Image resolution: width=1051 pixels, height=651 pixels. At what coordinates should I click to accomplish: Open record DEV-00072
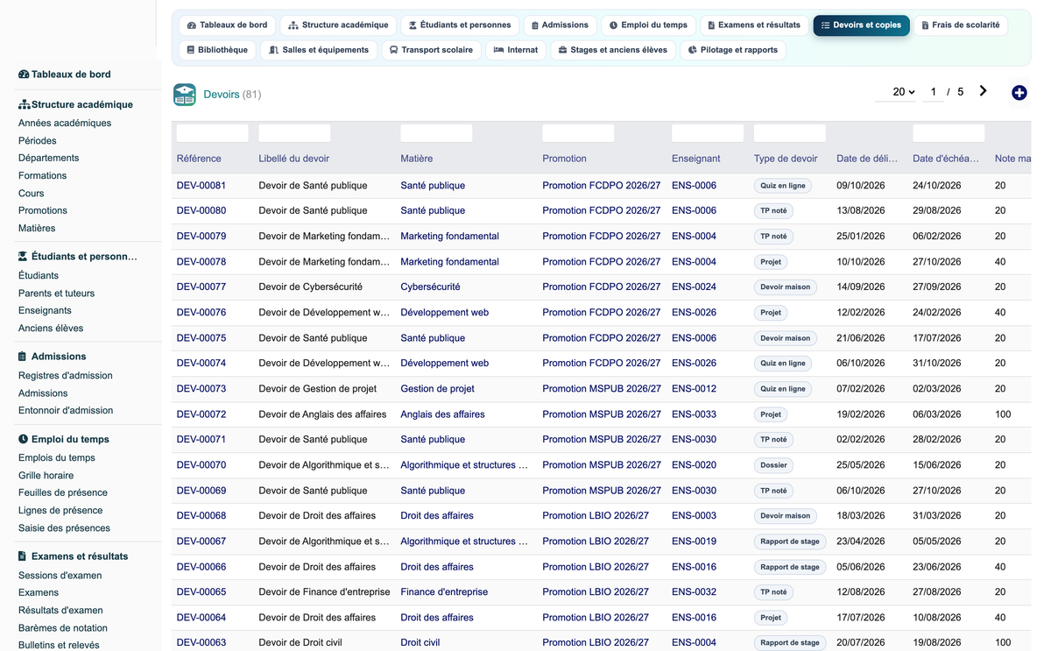click(201, 414)
